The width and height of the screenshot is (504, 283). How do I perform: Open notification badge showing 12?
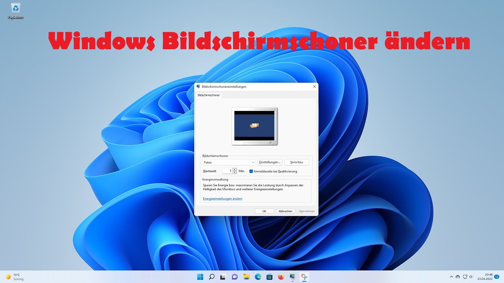(497, 277)
